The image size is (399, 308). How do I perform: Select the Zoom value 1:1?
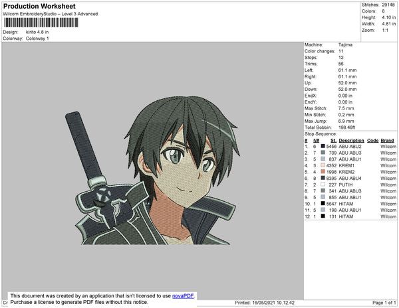coord(385,31)
